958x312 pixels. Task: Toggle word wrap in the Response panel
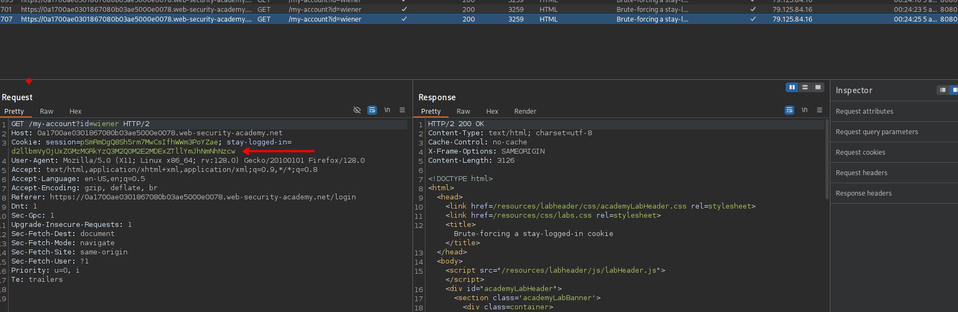(x=789, y=110)
